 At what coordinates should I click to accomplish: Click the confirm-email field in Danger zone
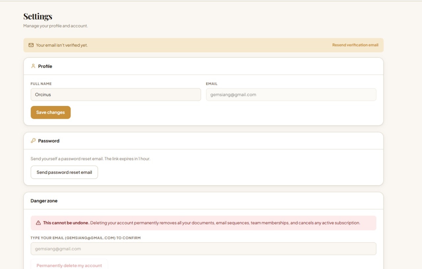[x=203, y=249]
